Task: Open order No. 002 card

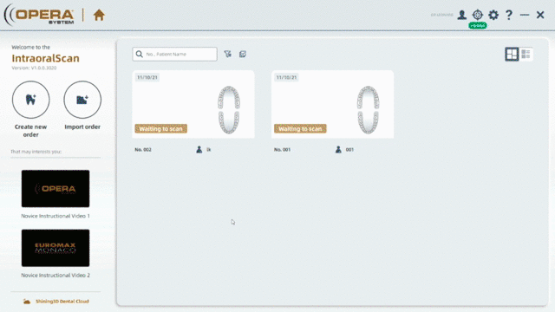Action: pyautogui.click(x=193, y=104)
